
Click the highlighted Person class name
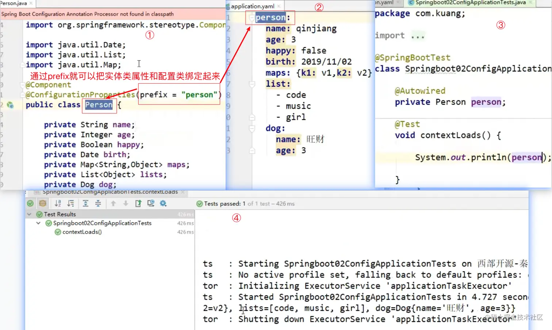(99, 105)
